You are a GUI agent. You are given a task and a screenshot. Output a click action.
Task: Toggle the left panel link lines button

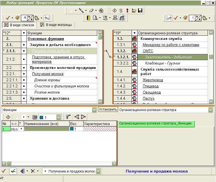pos(47,18)
